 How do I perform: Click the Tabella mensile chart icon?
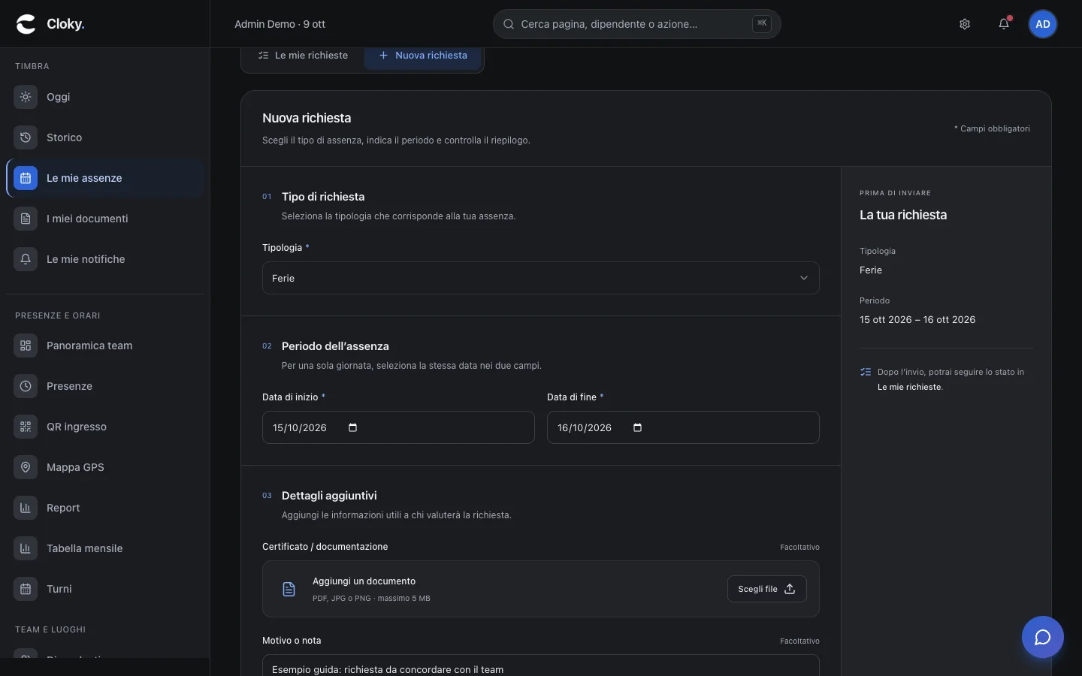pos(26,548)
